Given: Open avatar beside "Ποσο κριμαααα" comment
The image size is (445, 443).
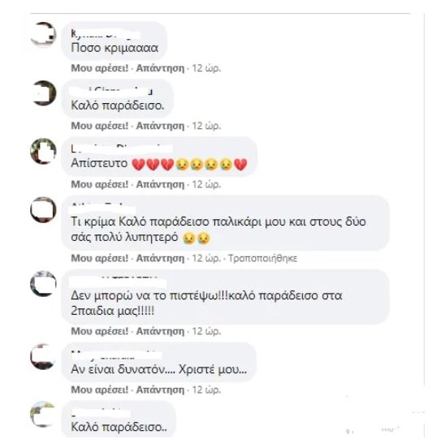Looking at the screenshot, I should coord(43,34).
